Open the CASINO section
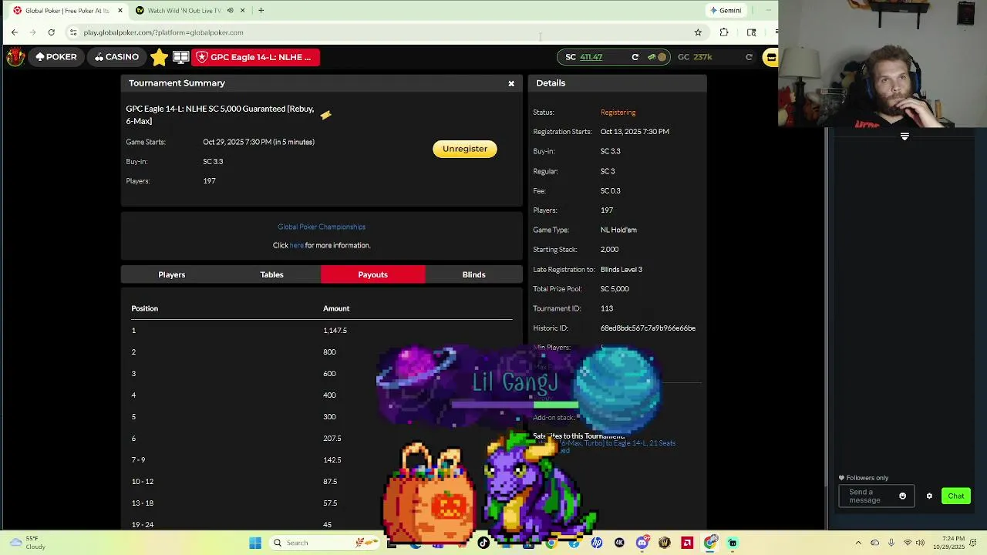This screenshot has height=555, width=987. (117, 57)
